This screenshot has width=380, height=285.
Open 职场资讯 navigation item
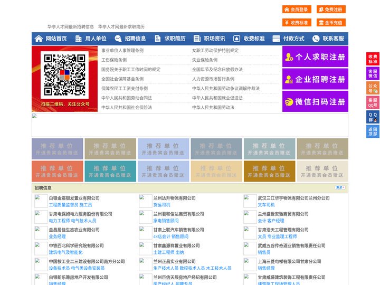tap(214, 39)
